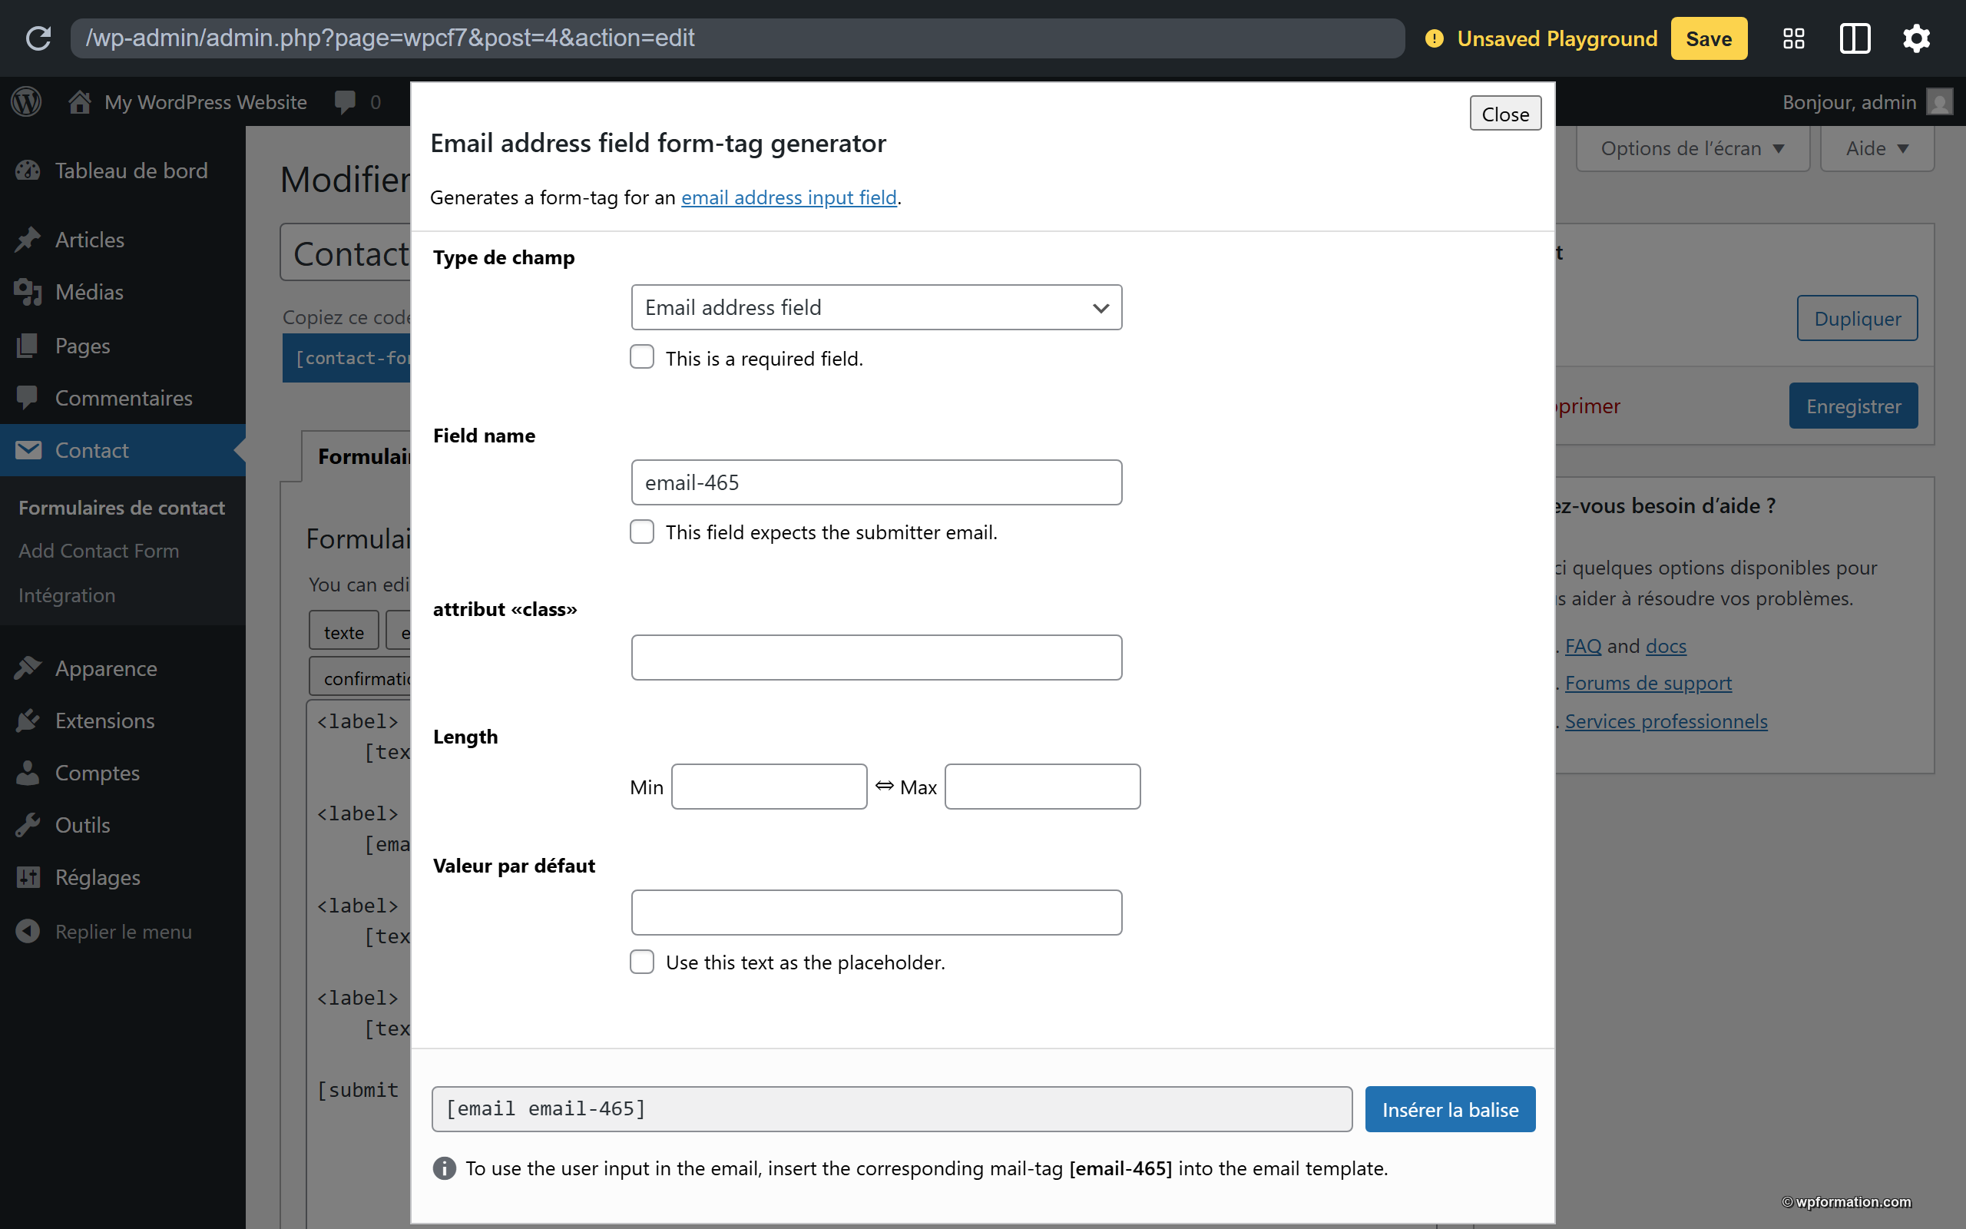Image resolution: width=1966 pixels, height=1229 pixels.
Task: Click the Contact envelope icon
Action: click(28, 449)
